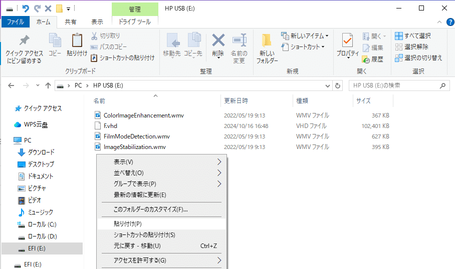The width and height of the screenshot is (455, 269).
Task: Click the 貼り付け (Paste) ribbon icon
Action: 77,45
